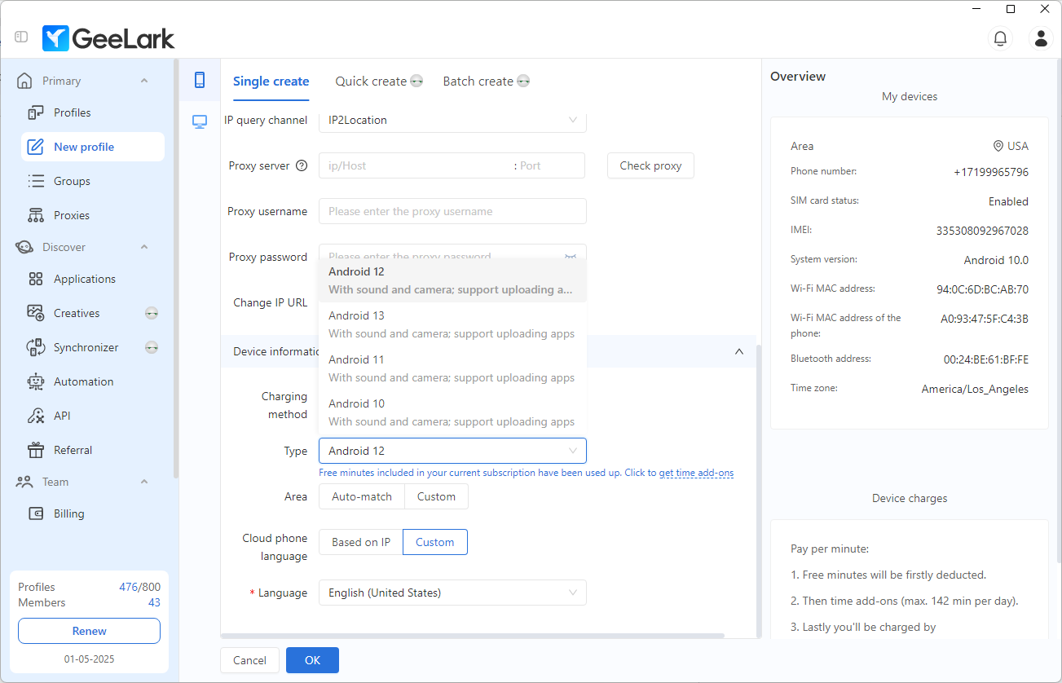Viewport: 1062px width, 683px height.
Task: Focus the proxy Port field
Action: pos(551,165)
